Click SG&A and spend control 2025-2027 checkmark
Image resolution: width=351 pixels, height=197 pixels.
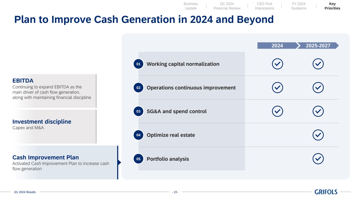[x=318, y=111]
